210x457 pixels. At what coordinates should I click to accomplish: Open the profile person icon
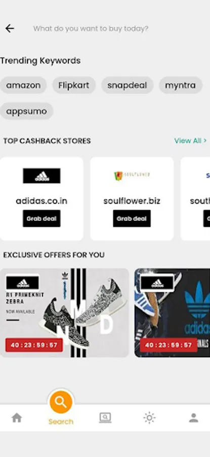coord(193,418)
